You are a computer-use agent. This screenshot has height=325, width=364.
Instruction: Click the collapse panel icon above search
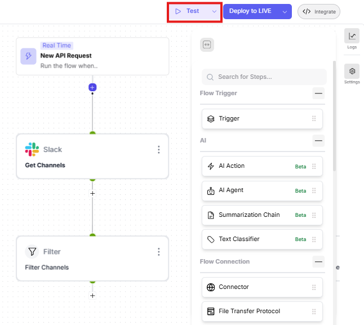207,45
